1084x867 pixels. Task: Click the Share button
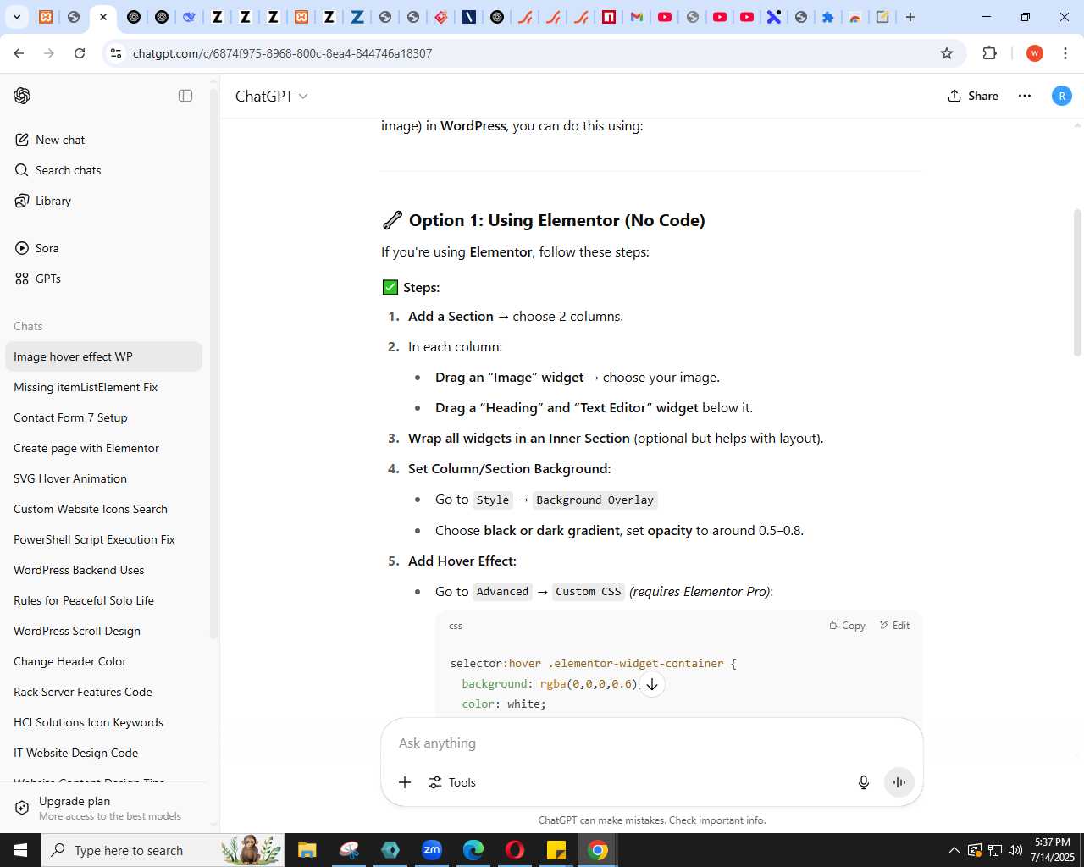973,96
